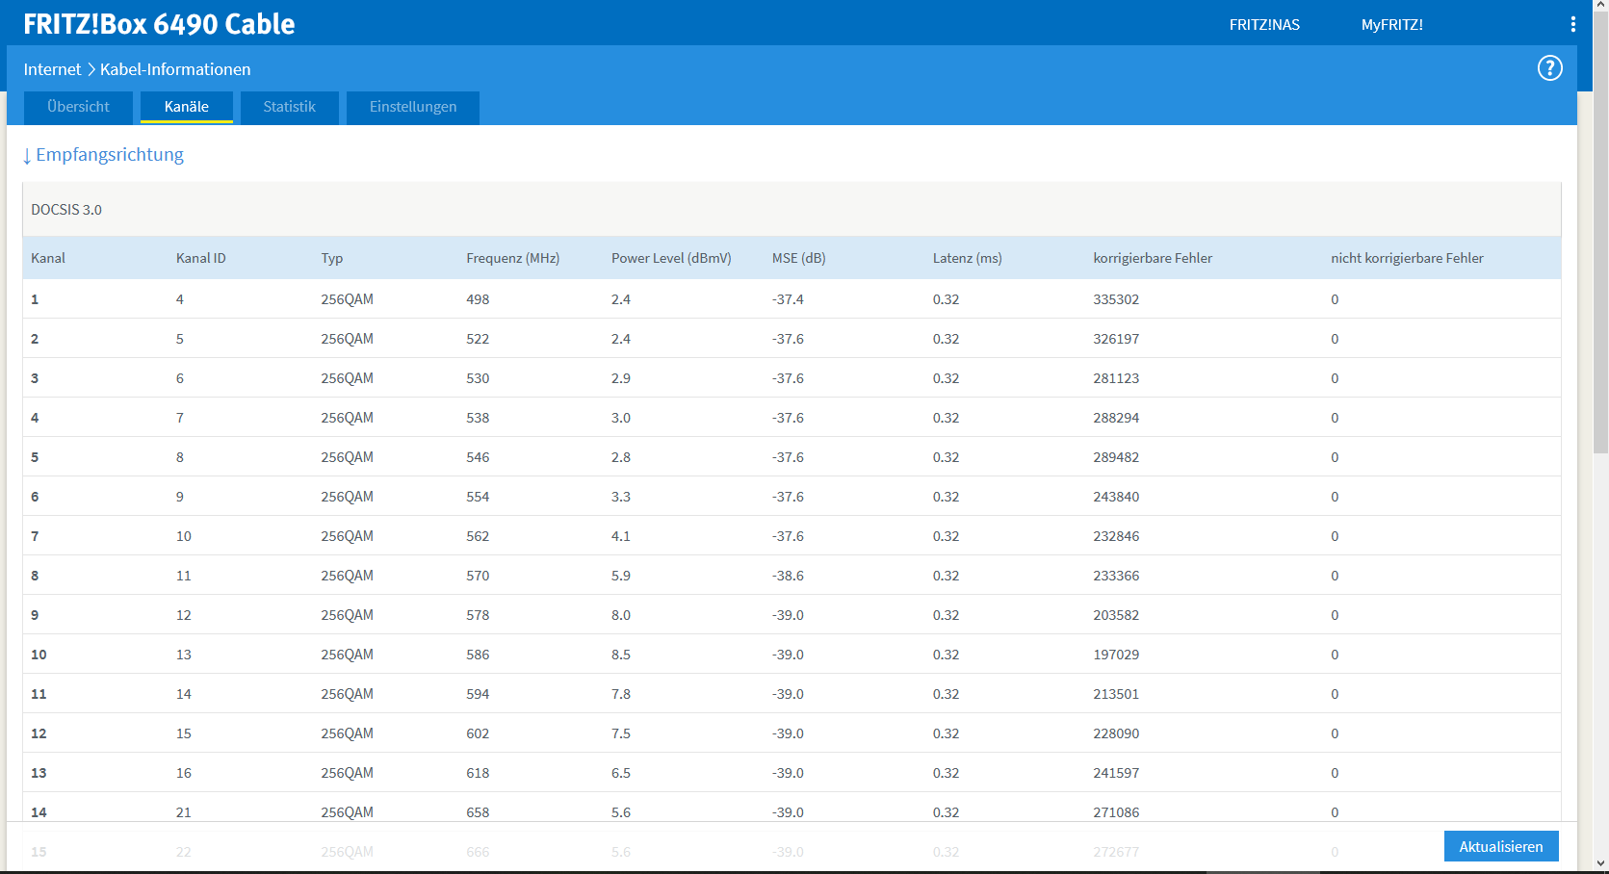Click the scrollbar down arrow
The image size is (1609, 874).
tap(1600, 863)
